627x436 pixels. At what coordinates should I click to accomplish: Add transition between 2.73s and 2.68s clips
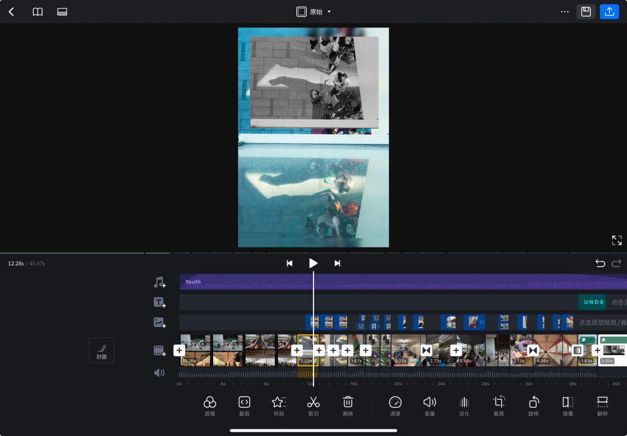coord(456,350)
